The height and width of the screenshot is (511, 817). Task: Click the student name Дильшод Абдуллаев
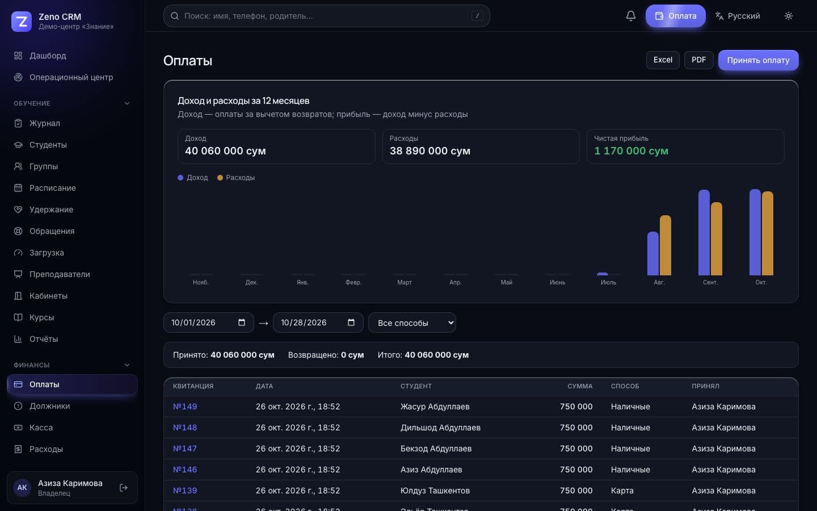(x=440, y=428)
